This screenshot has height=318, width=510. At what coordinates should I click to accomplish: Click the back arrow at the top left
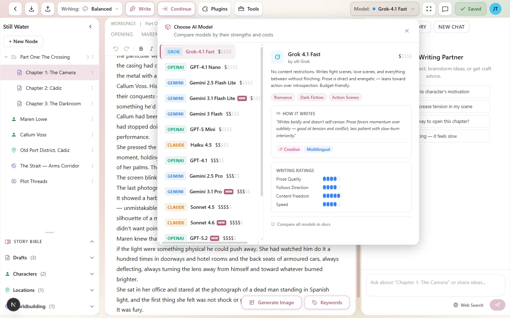click(15, 9)
